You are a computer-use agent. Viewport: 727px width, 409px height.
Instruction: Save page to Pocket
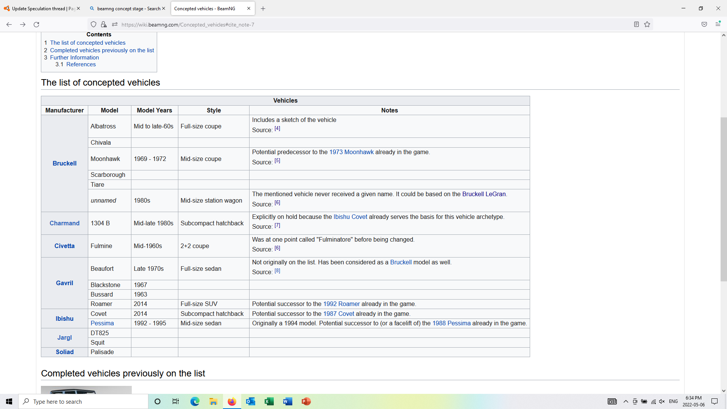click(704, 25)
